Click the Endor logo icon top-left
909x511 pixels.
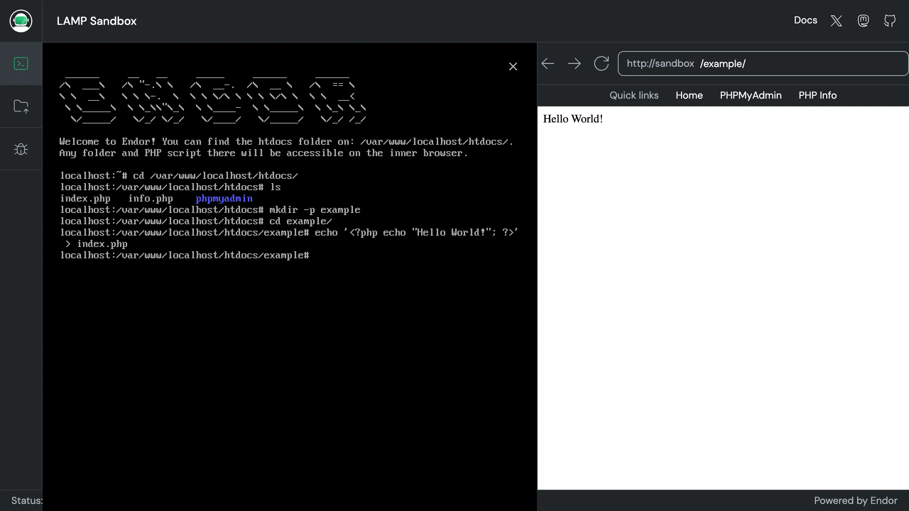tap(21, 21)
